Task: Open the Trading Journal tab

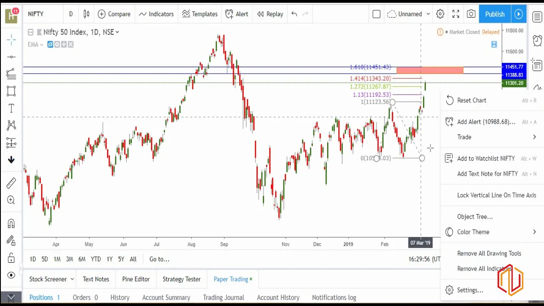Action: click(224, 297)
